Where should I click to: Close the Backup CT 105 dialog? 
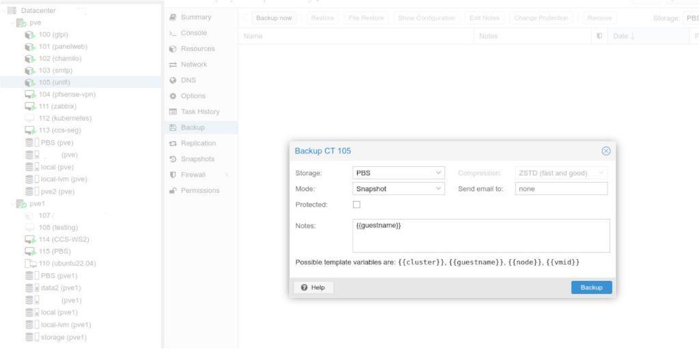tap(606, 151)
